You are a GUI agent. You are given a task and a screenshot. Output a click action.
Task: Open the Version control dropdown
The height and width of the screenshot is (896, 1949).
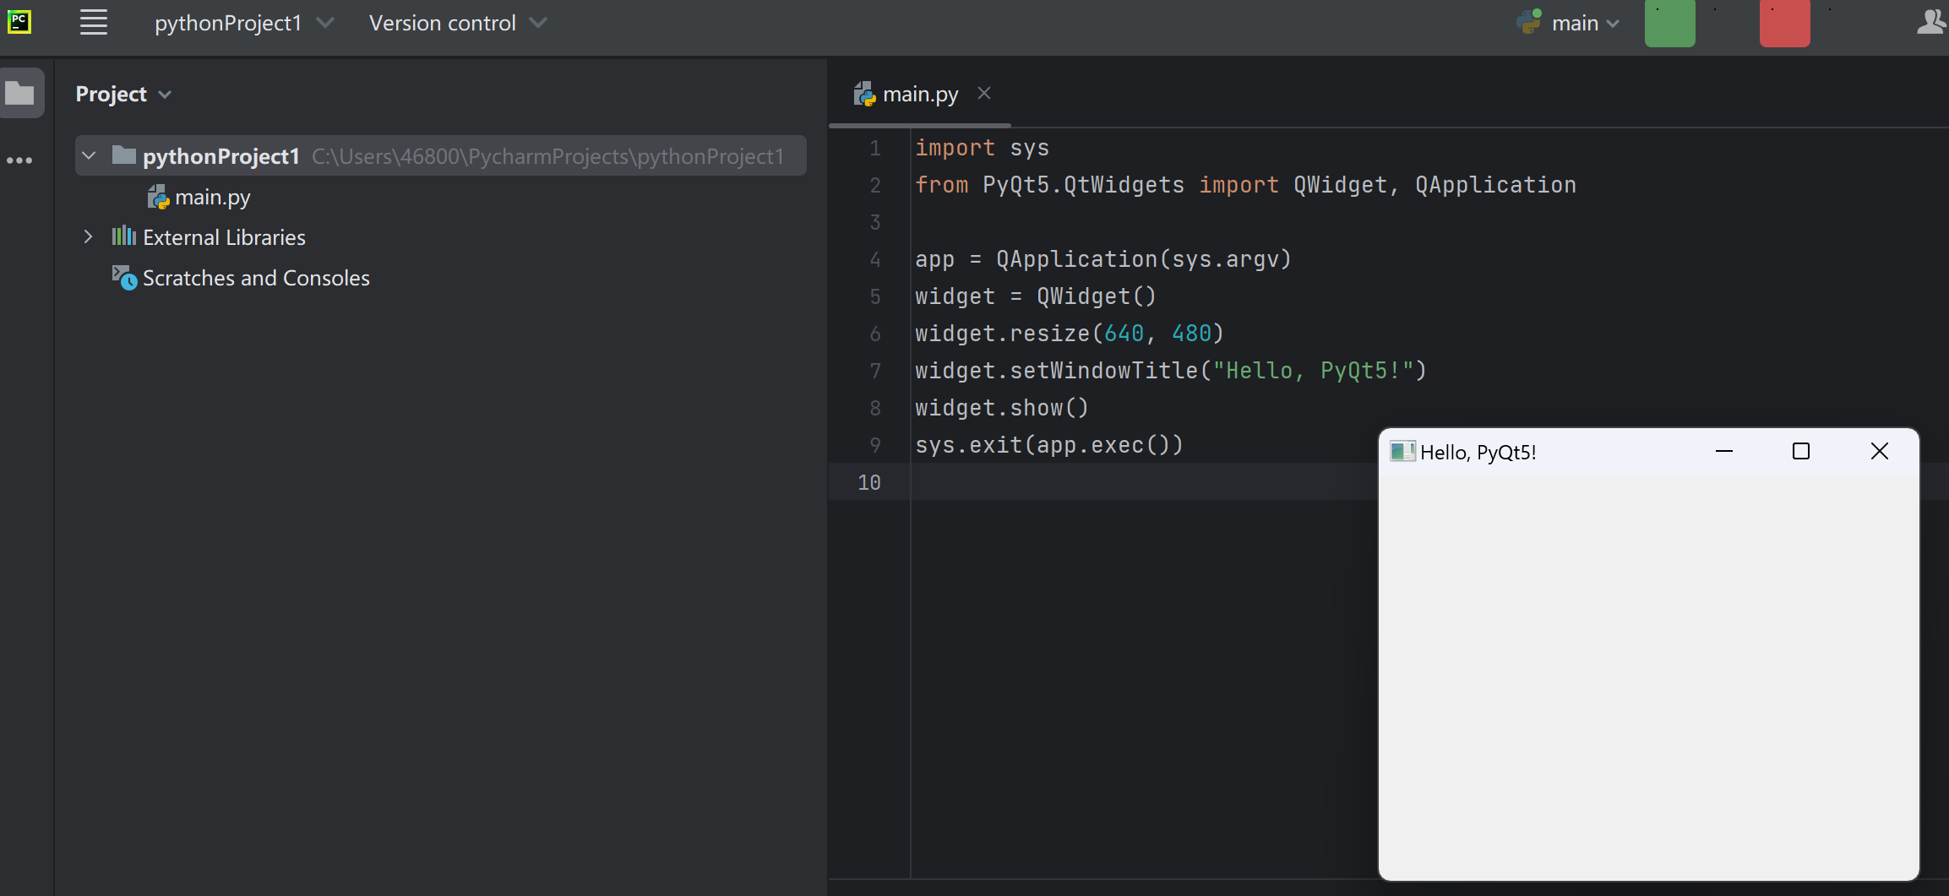point(457,24)
